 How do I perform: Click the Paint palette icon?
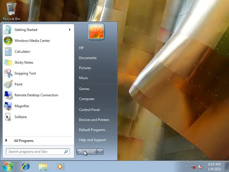click(x=8, y=84)
